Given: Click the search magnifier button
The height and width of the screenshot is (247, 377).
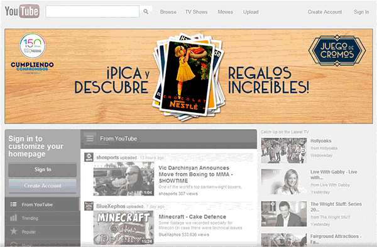Looking at the screenshot, I should 146,11.
